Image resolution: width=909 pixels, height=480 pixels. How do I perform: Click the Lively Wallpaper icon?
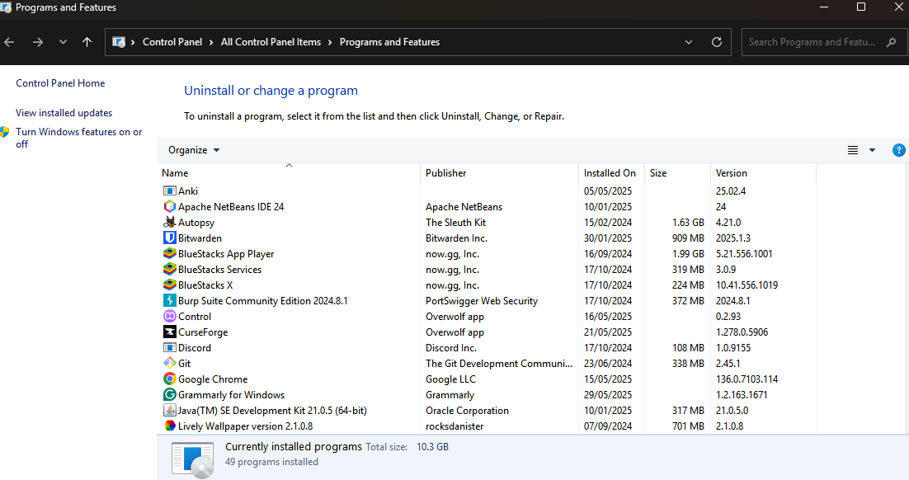169,426
